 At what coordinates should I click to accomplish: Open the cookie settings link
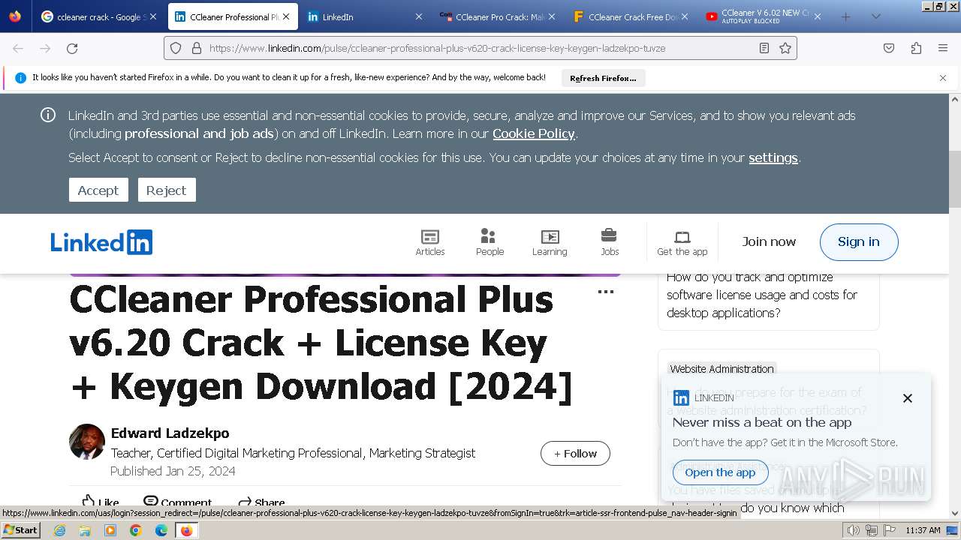coord(773,157)
